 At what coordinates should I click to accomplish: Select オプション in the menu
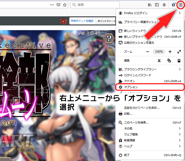click(150, 87)
